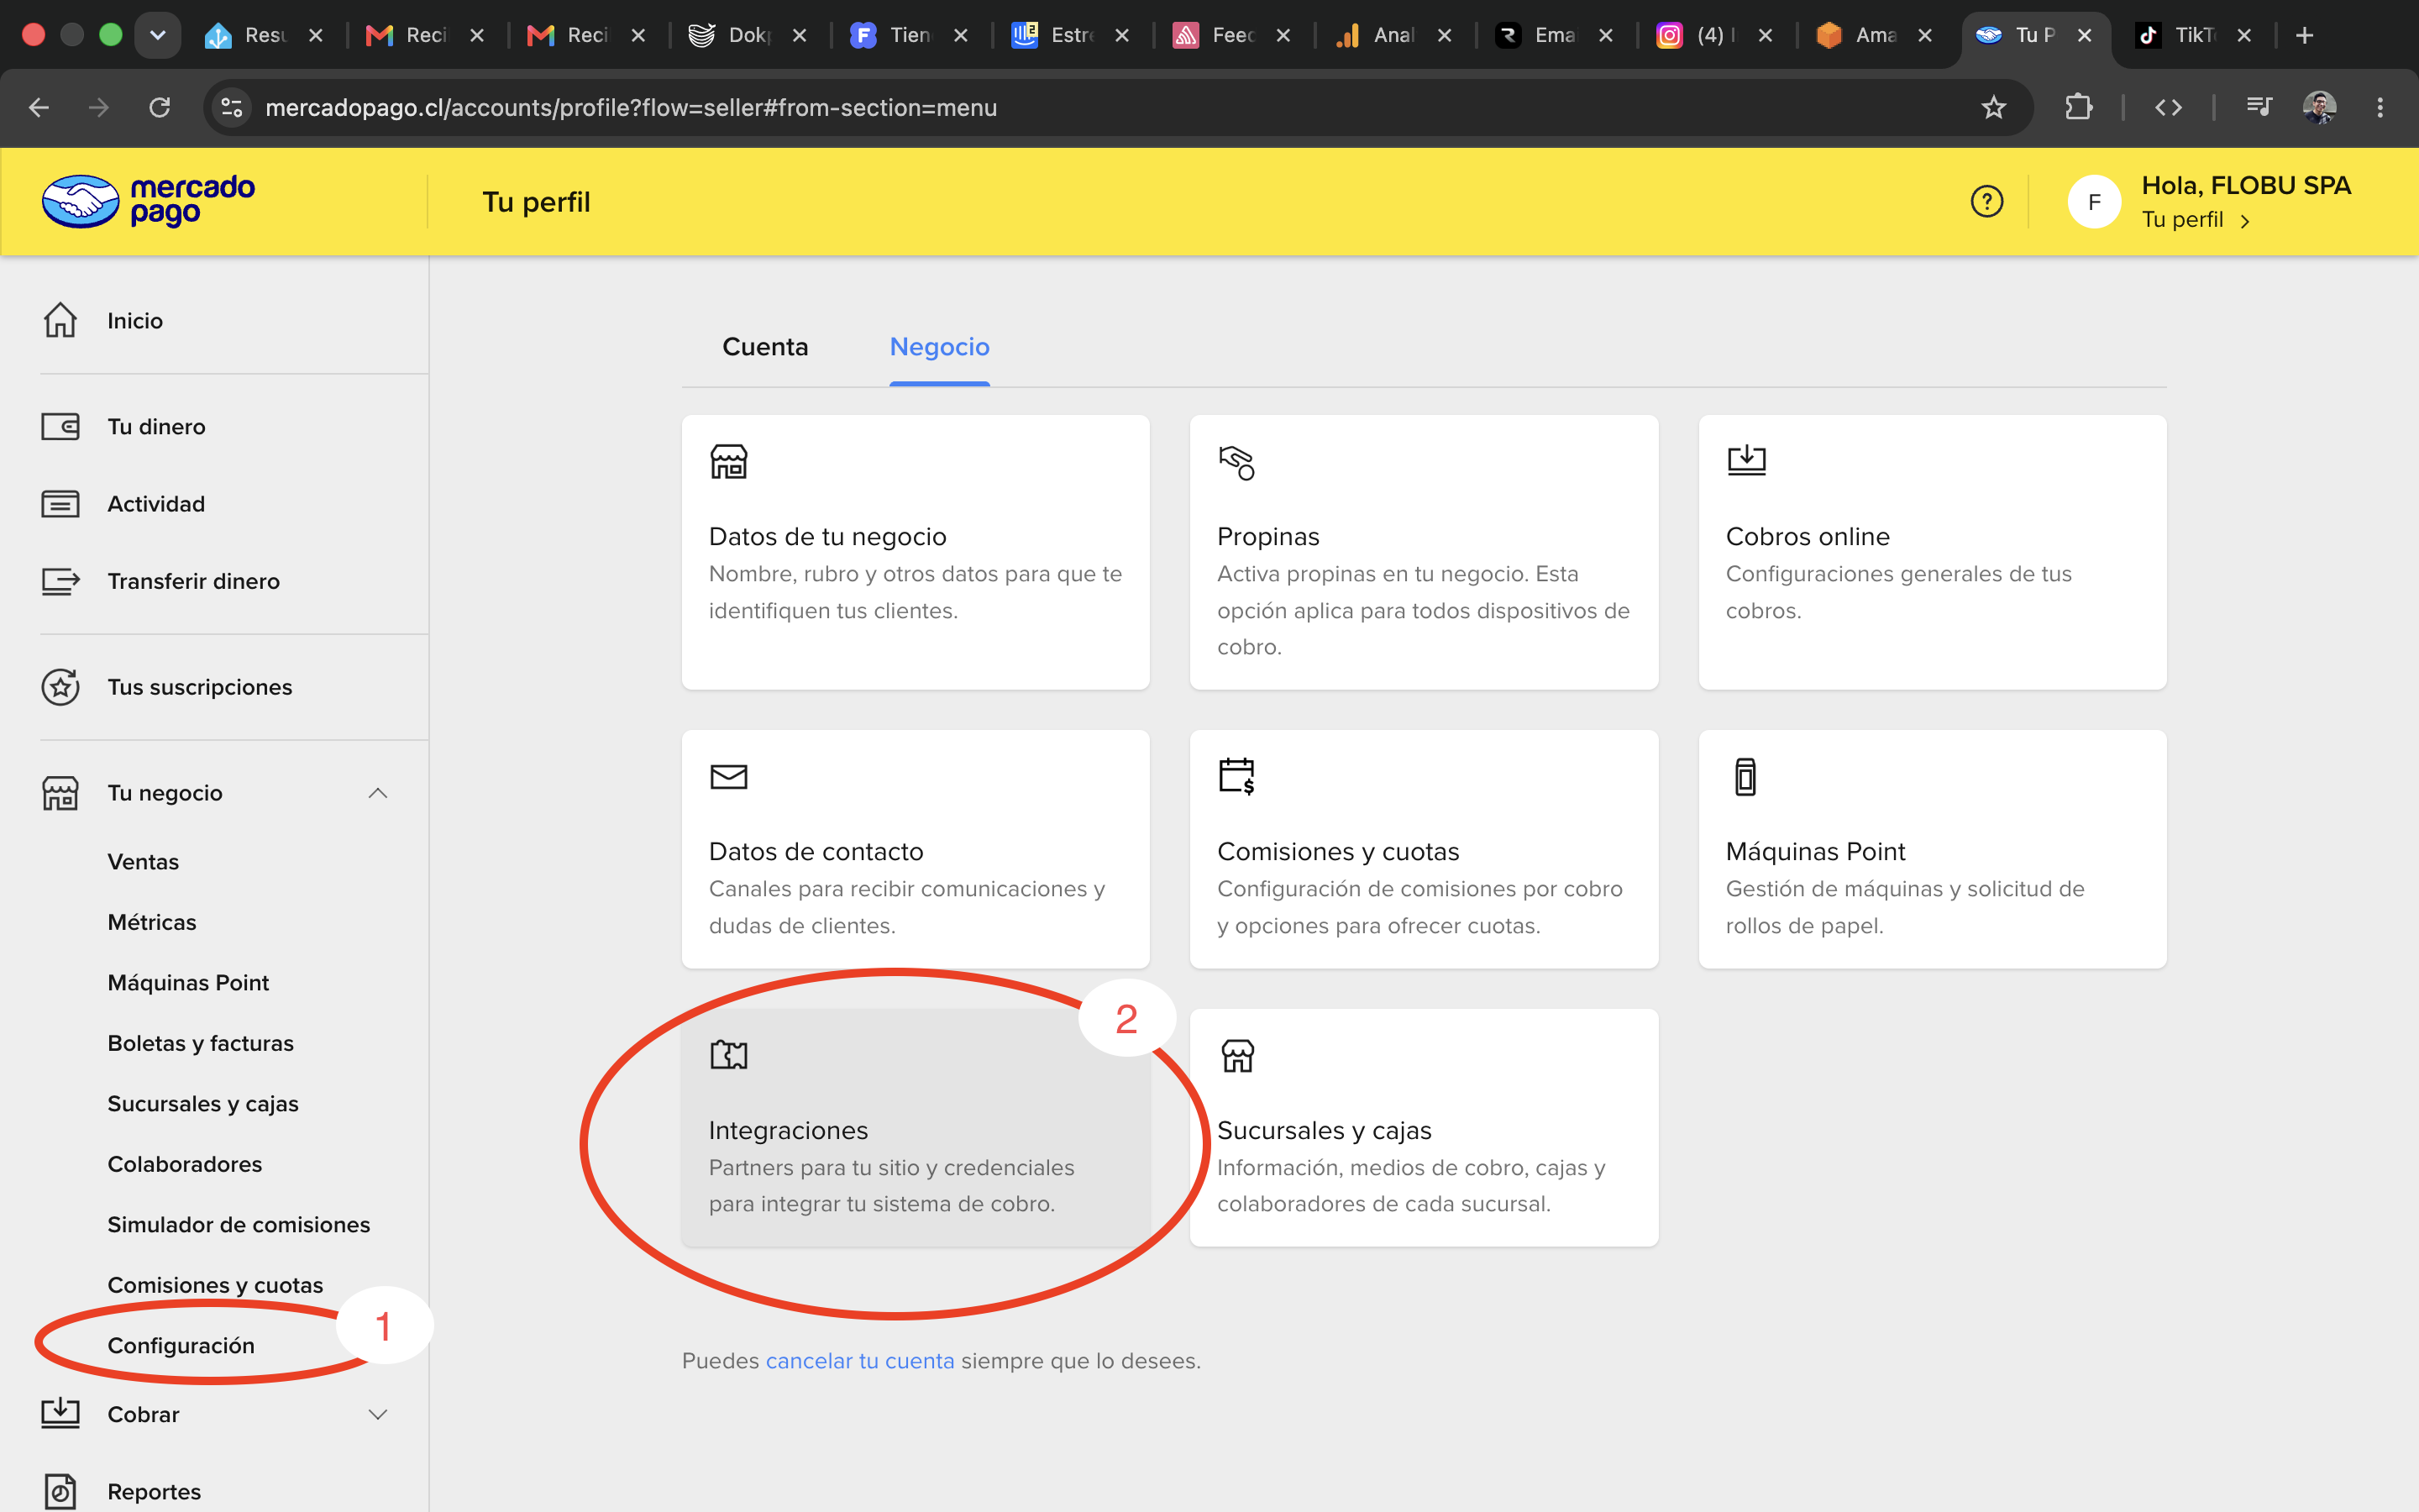This screenshot has width=2419, height=1512.
Task: Open the help question mark icon
Action: point(1986,202)
